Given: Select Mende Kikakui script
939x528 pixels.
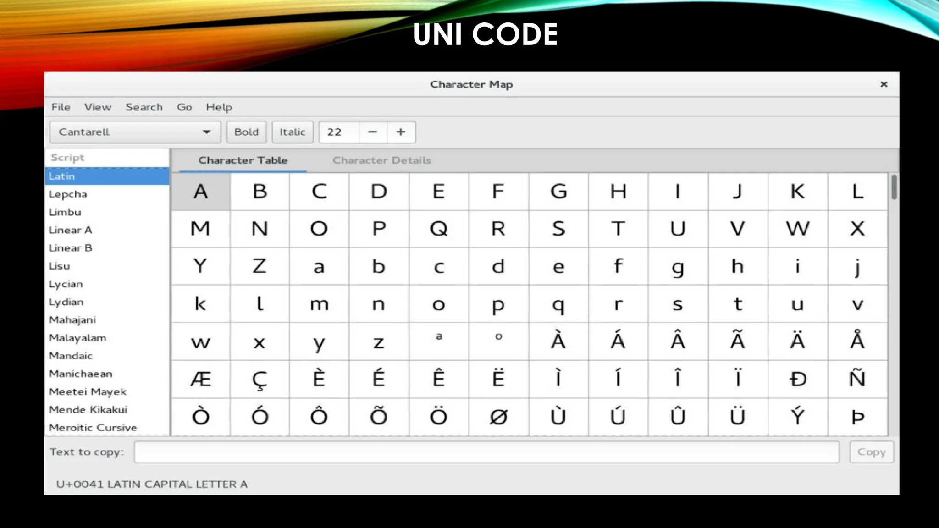Looking at the screenshot, I should pyautogui.click(x=107, y=410).
